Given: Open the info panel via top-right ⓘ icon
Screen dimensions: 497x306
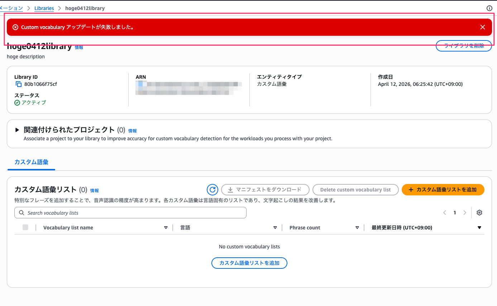Looking at the screenshot, I should tap(489, 8).
